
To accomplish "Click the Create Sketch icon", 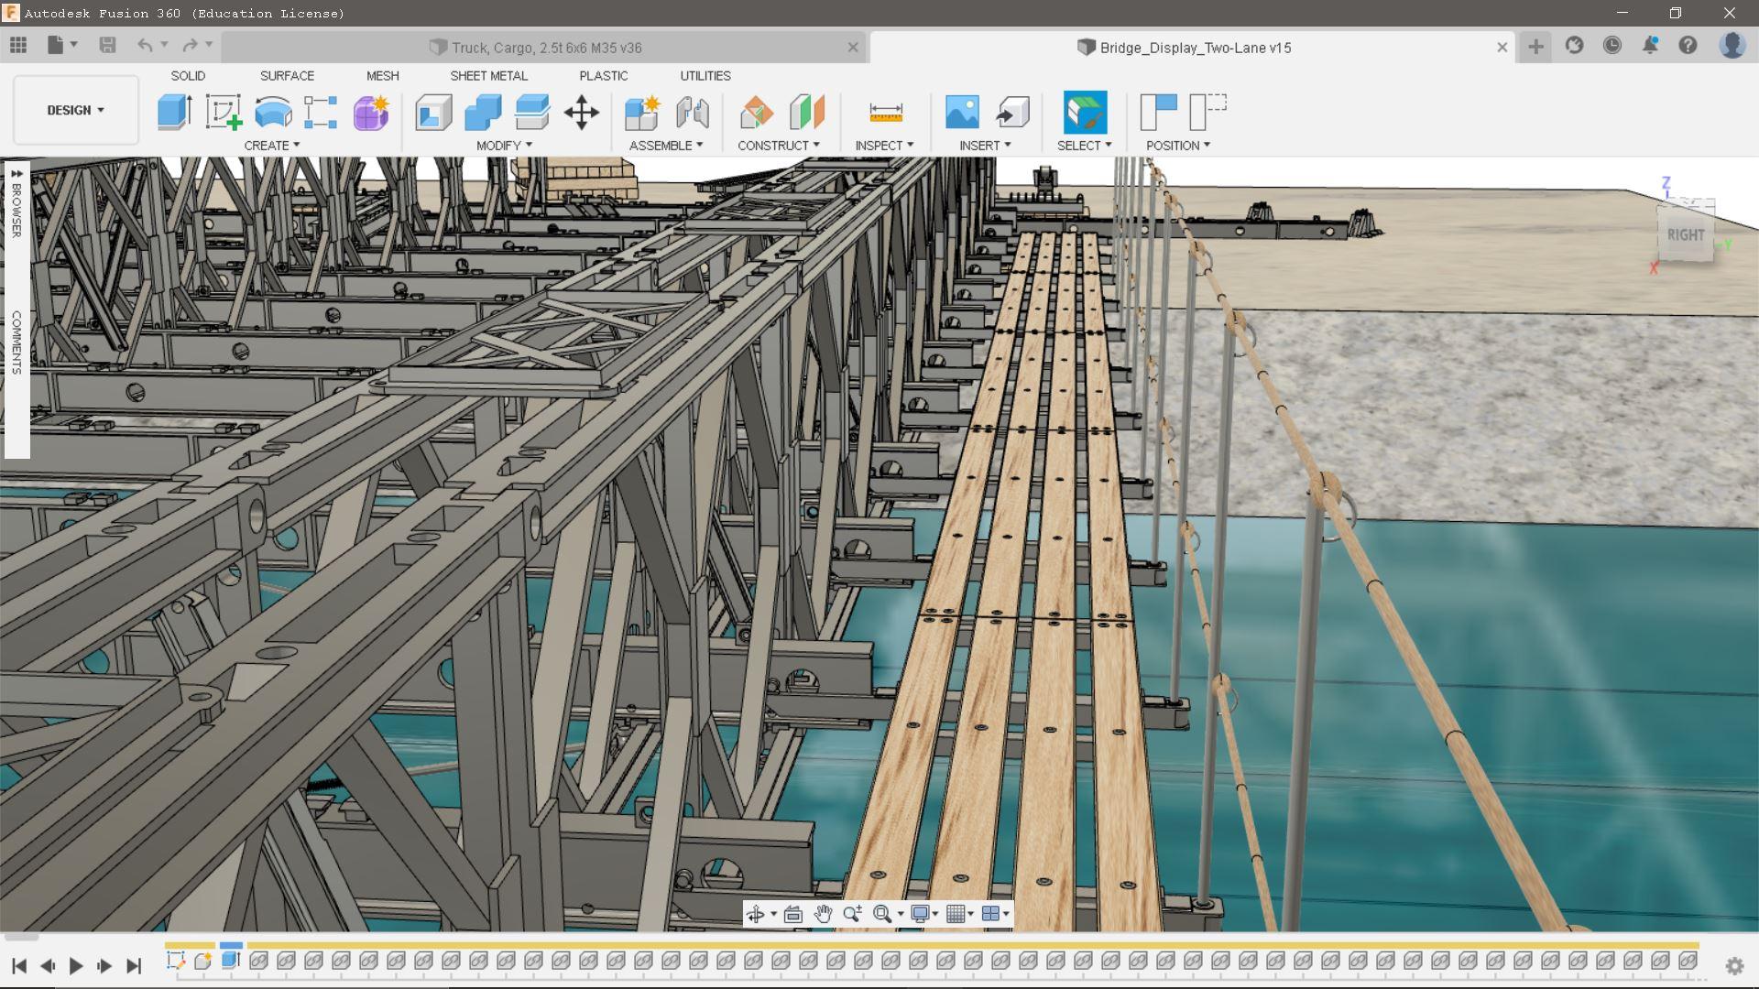I will tap(223, 113).
